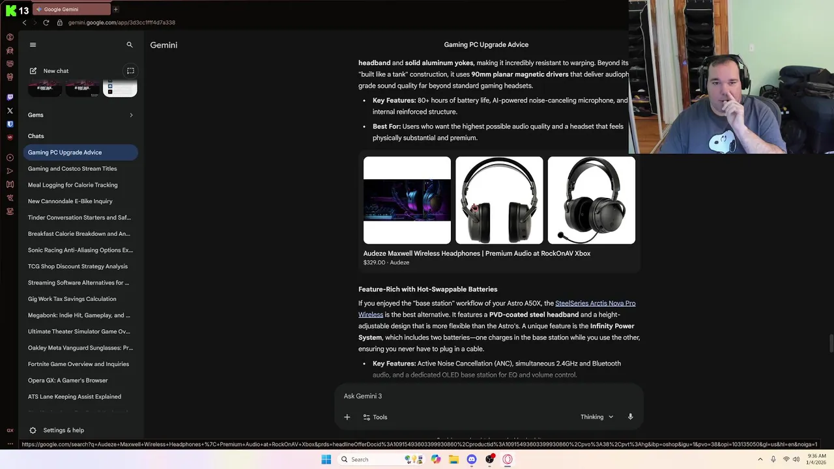Open front-view Audeze Maxwell headphone thumbnail
Image resolution: width=834 pixels, height=469 pixels.
(499, 200)
